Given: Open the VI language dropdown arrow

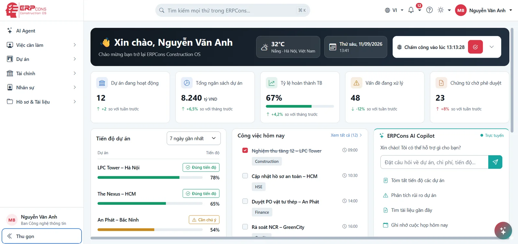Looking at the screenshot, I should click(x=402, y=10).
